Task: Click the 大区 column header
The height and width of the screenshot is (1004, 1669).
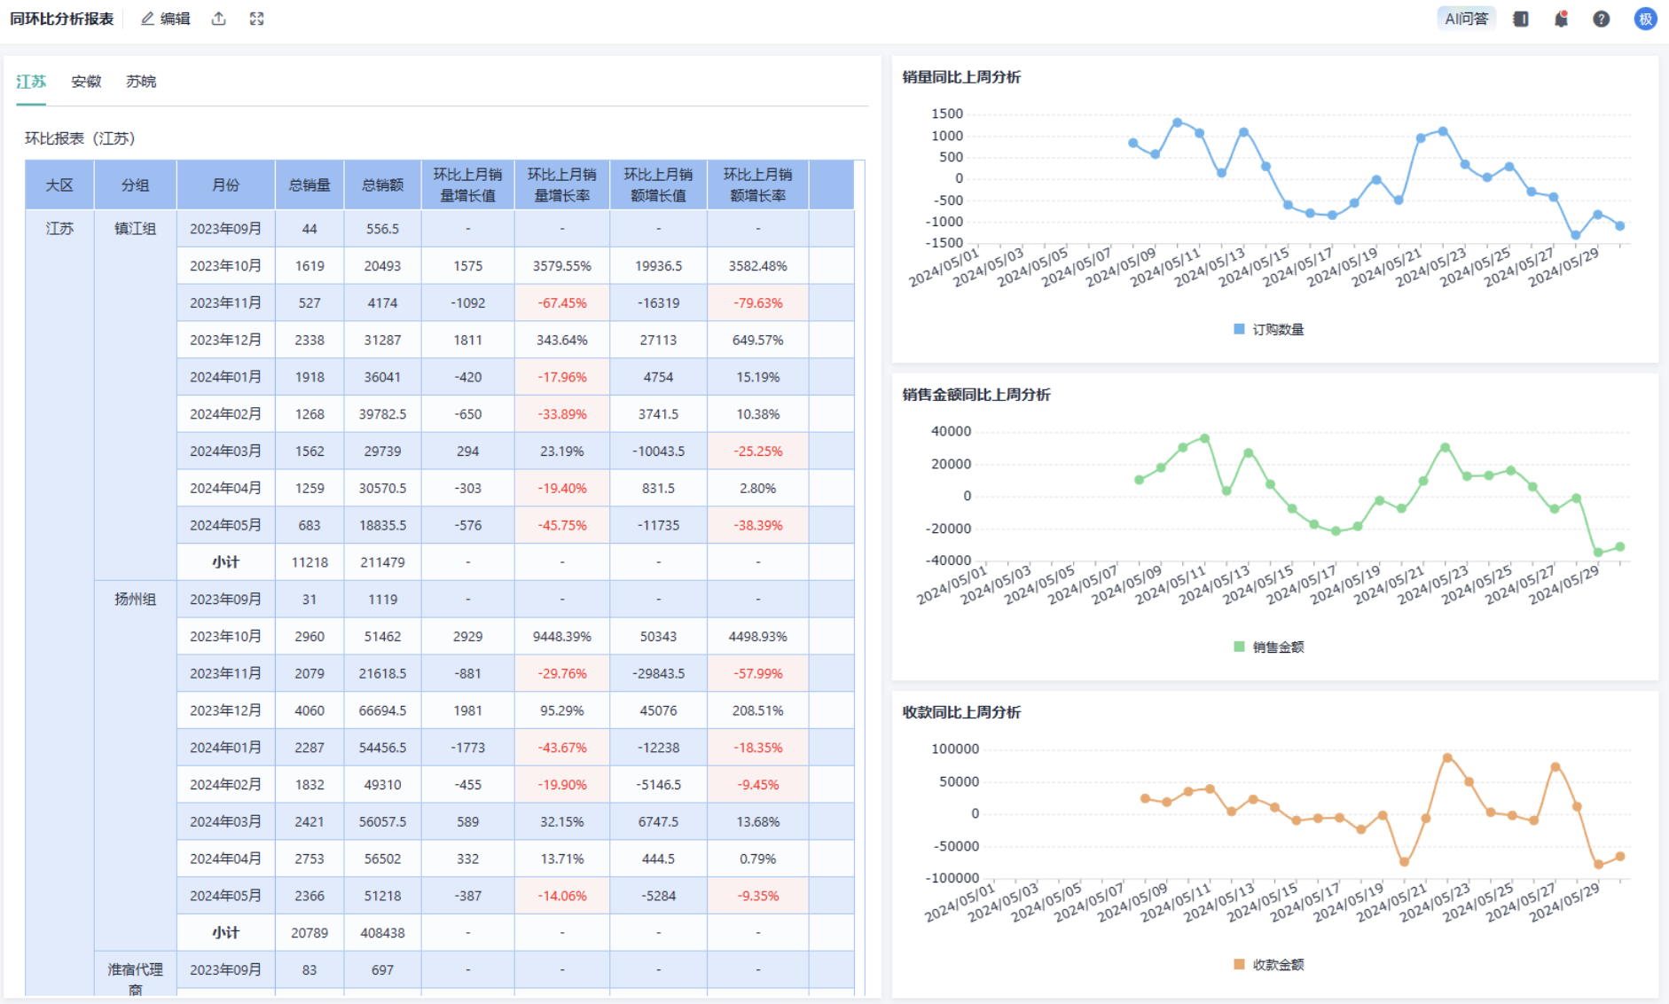Action: [x=59, y=185]
